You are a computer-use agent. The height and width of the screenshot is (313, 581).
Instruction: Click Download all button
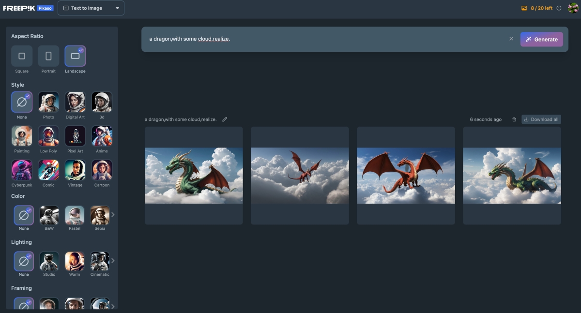point(541,119)
